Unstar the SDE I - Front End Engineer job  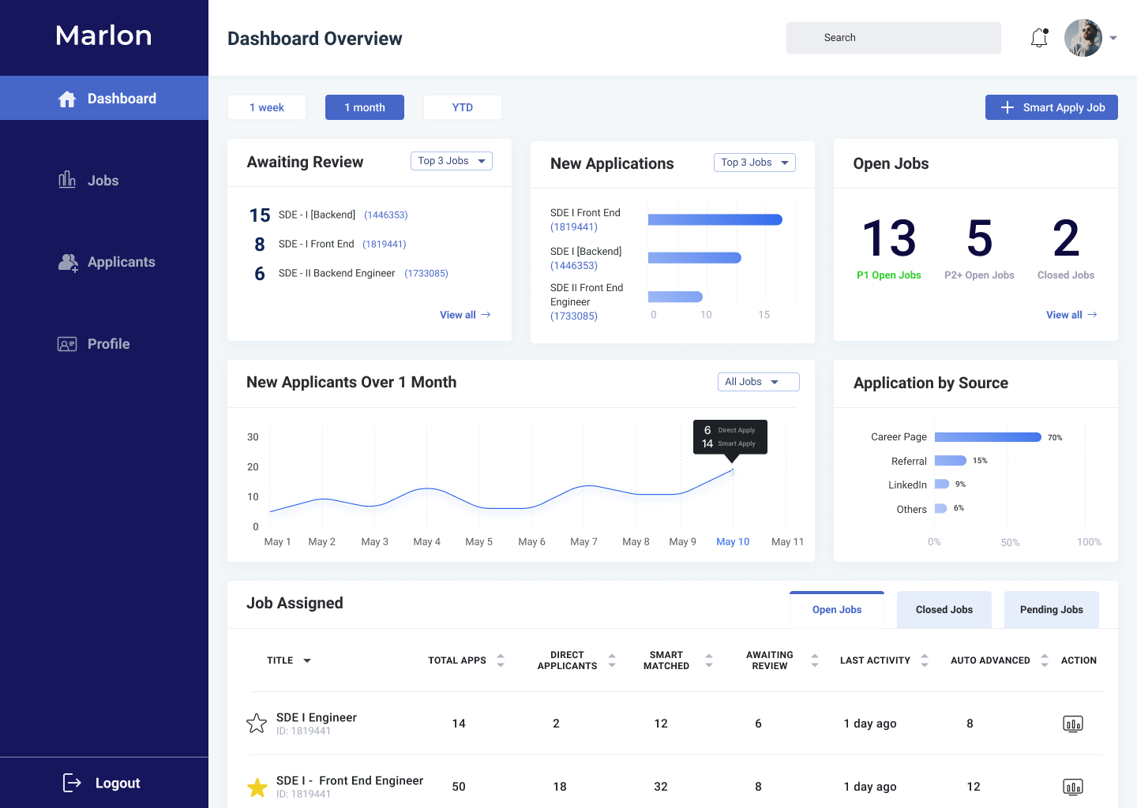257,787
